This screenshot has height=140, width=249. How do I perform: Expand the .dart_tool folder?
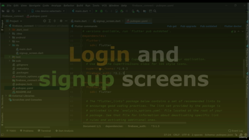tap(9, 30)
